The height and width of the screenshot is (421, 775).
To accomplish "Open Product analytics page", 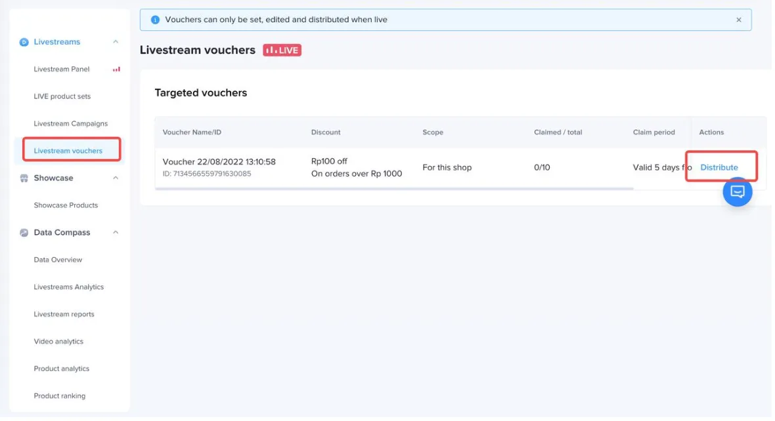I will pos(61,370).
